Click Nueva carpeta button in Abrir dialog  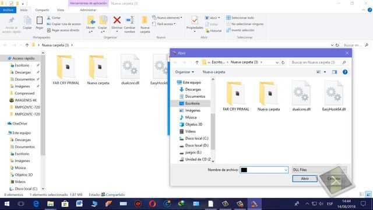click(214, 72)
